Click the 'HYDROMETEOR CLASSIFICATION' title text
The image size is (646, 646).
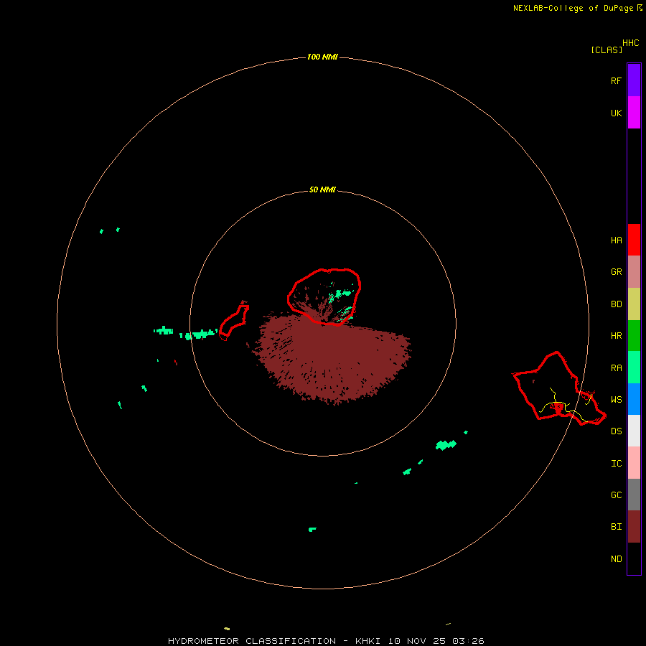tap(252, 641)
